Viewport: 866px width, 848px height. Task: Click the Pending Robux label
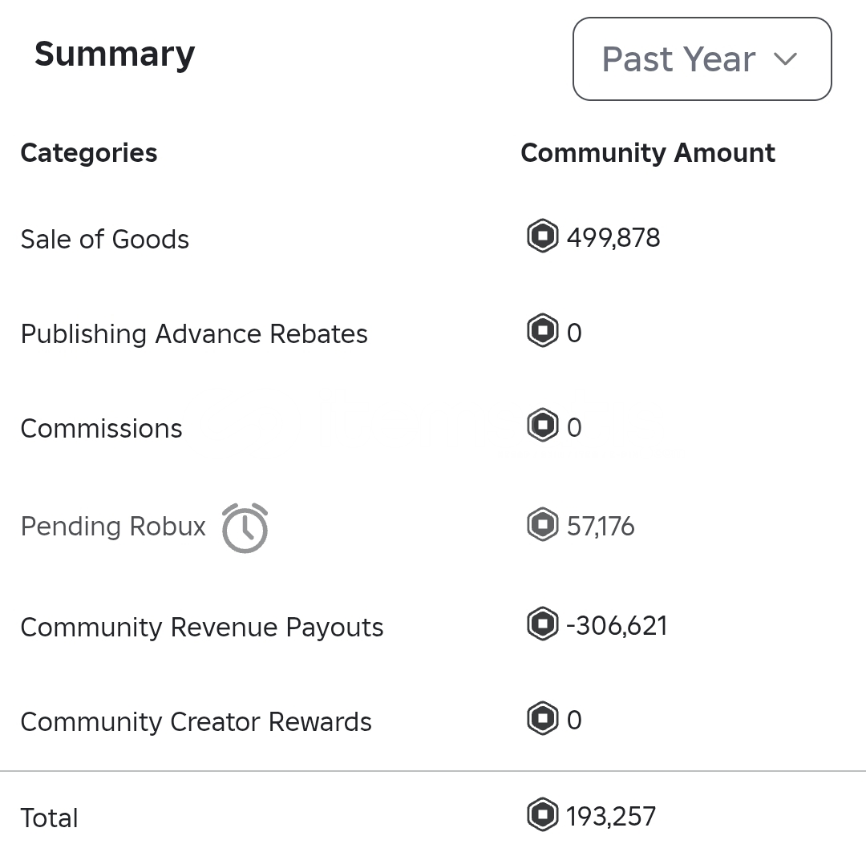113,527
